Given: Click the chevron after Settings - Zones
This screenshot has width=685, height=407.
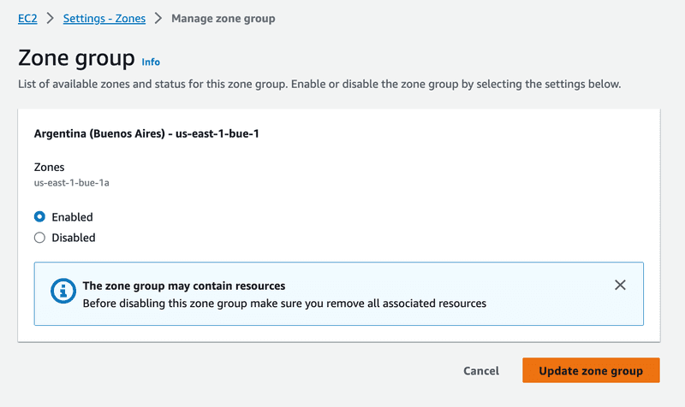Looking at the screenshot, I should tap(158, 18).
